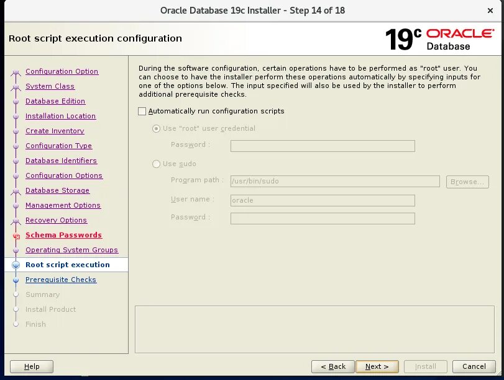Viewport: 504px width, 380px height.
Task: Click the Browse... button
Action: click(x=467, y=182)
